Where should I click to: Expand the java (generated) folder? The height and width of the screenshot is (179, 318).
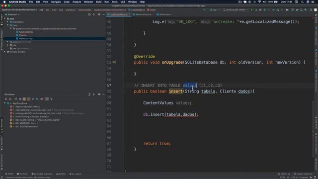(x=8, y=42)
